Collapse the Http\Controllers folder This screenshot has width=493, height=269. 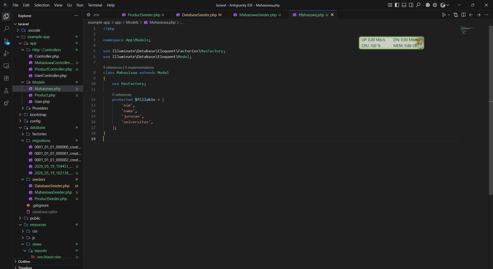point(48,50)
